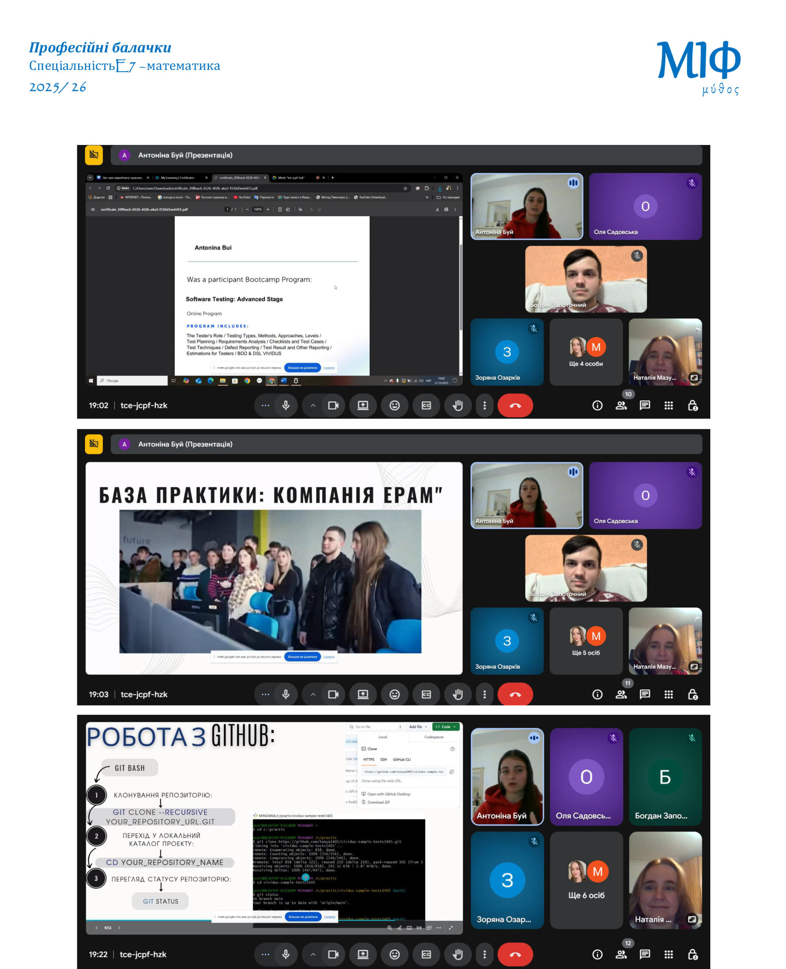Open the activities grid icon in the 19:02 meeting
The width and height of the screenshot is (786, 969).
pos(668,405)
